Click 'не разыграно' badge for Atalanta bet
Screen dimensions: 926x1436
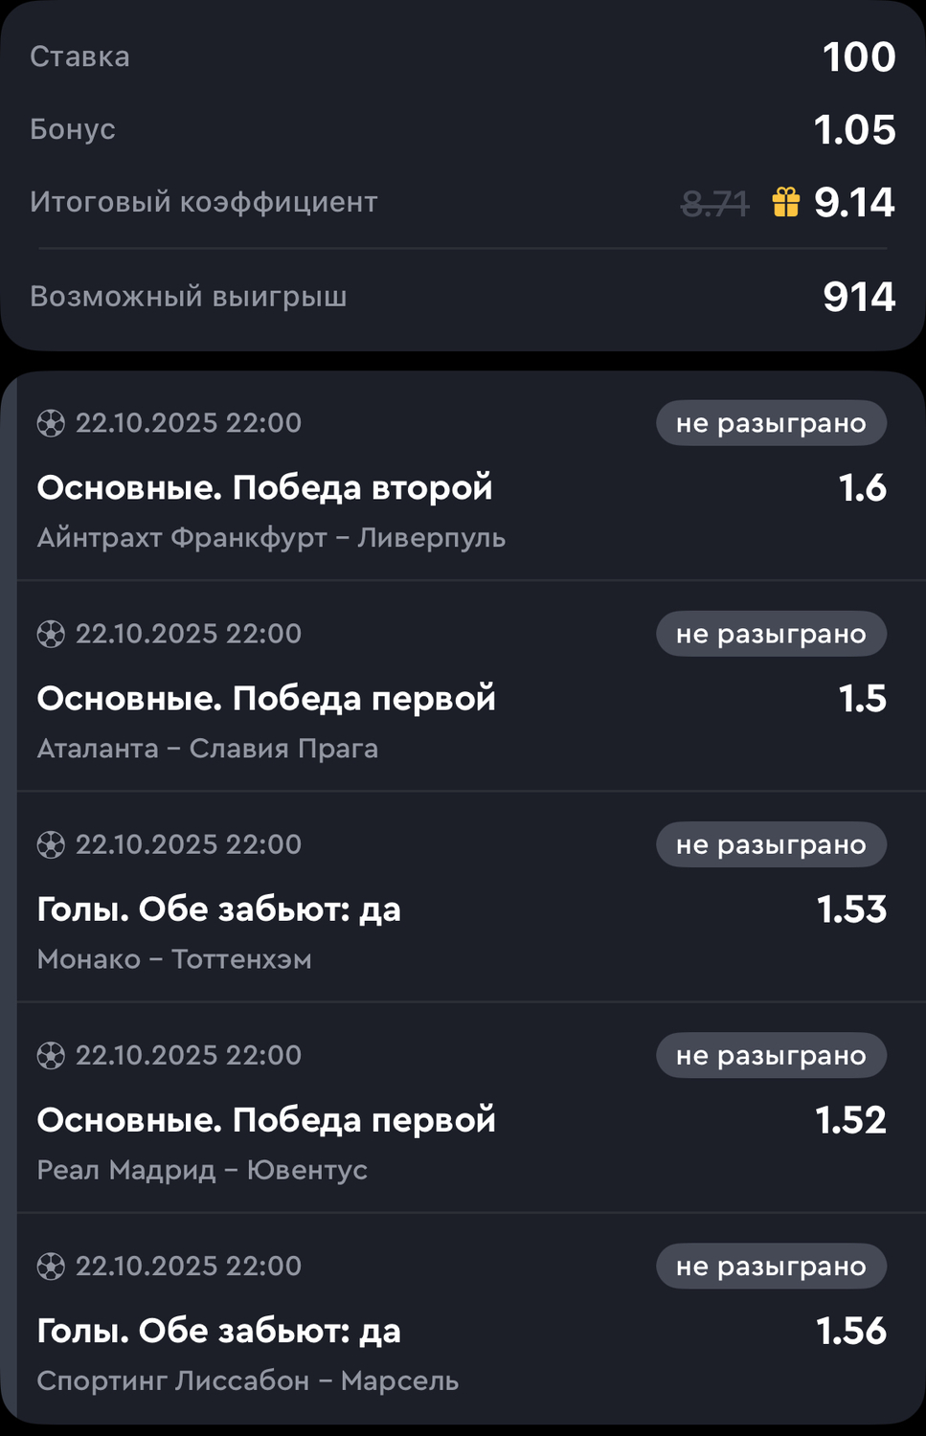pyautogui.click(x=771, y=634)
